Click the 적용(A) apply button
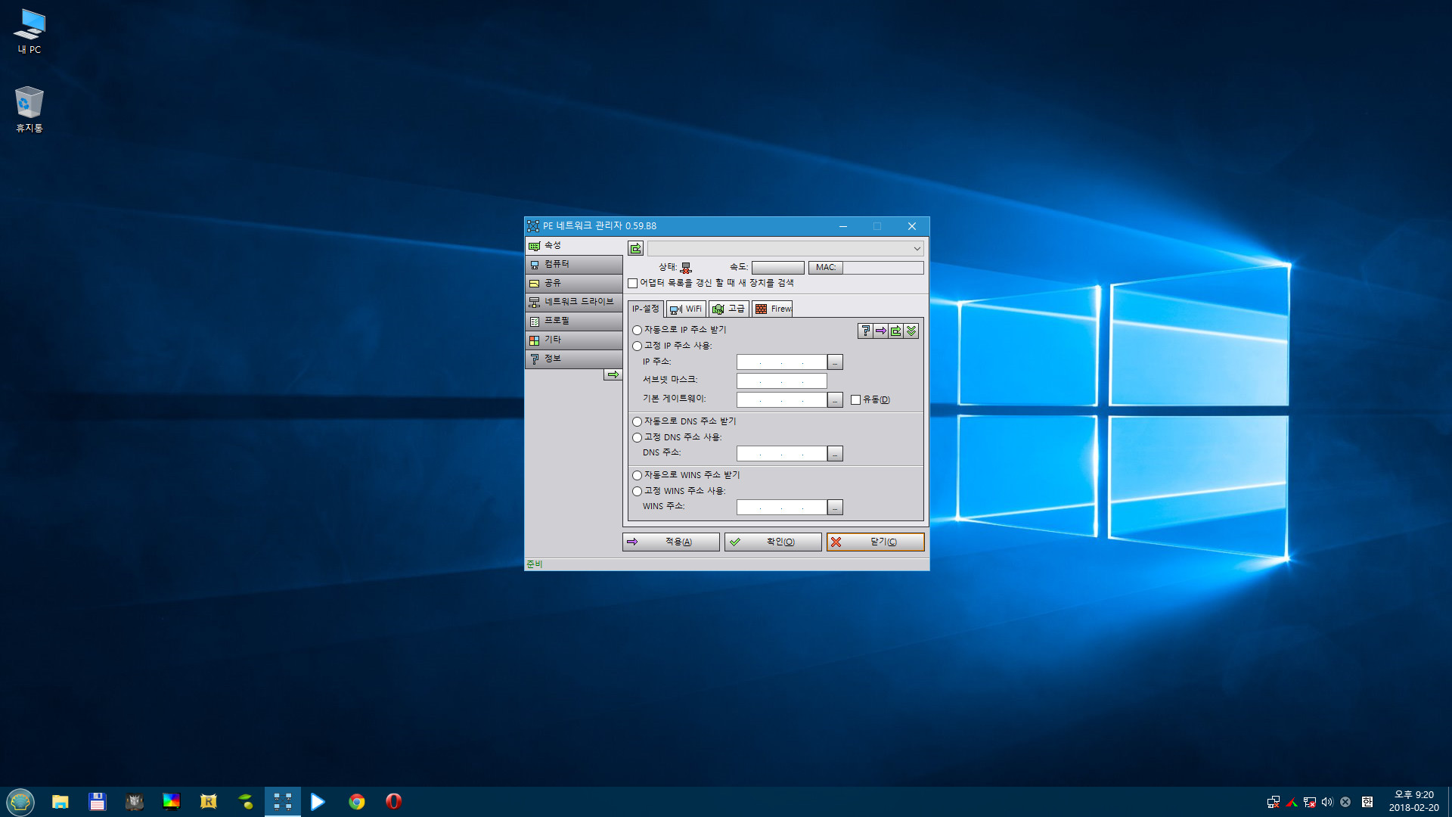This screenshot has height=817, width=1452. click(671, 542)
